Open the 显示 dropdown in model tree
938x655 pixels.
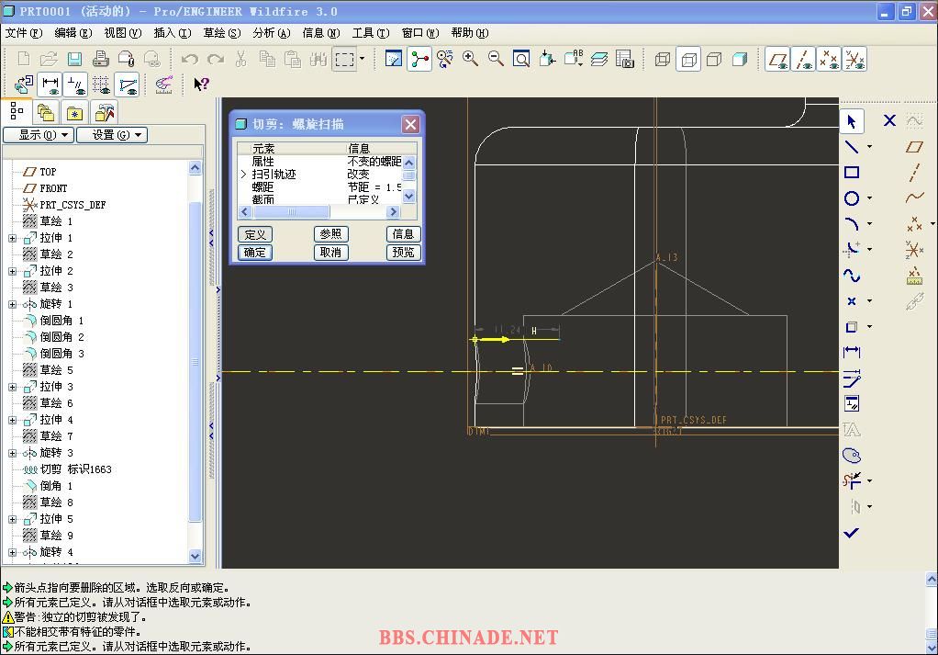[37, 135]
